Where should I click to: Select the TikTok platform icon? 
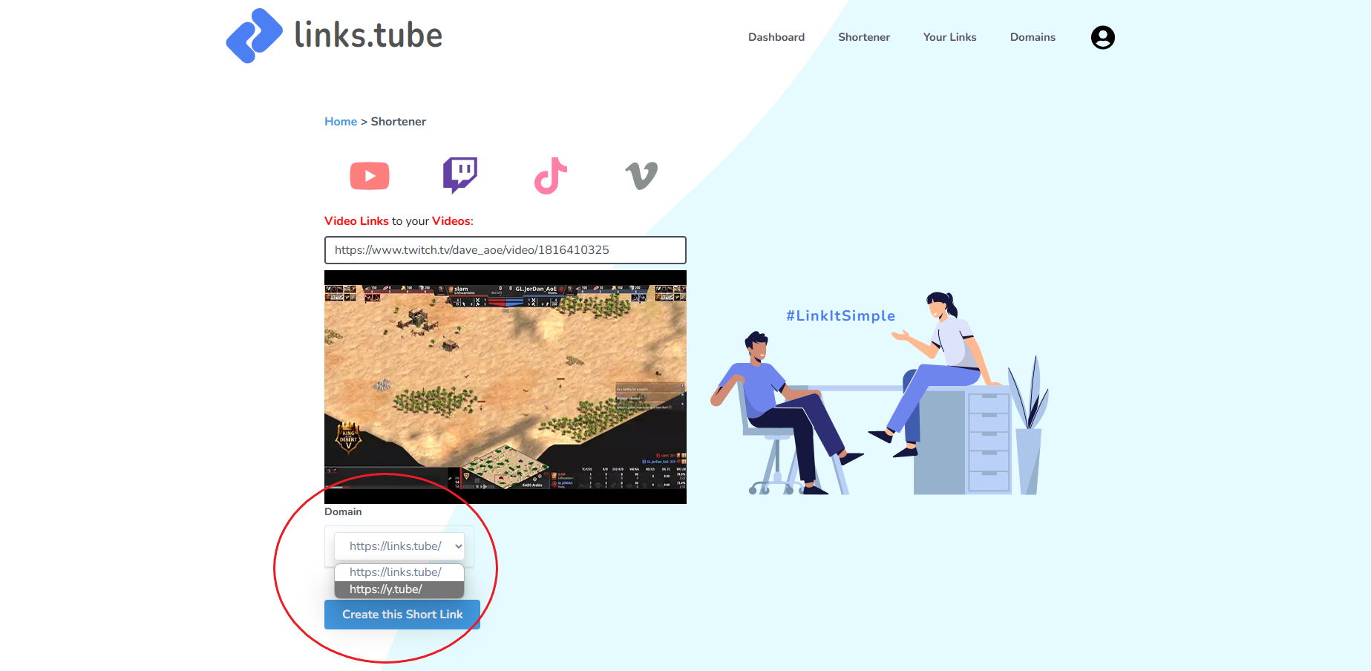(x=551, y=176)
